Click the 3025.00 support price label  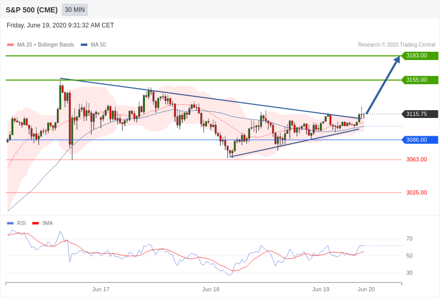pos(417,192)
